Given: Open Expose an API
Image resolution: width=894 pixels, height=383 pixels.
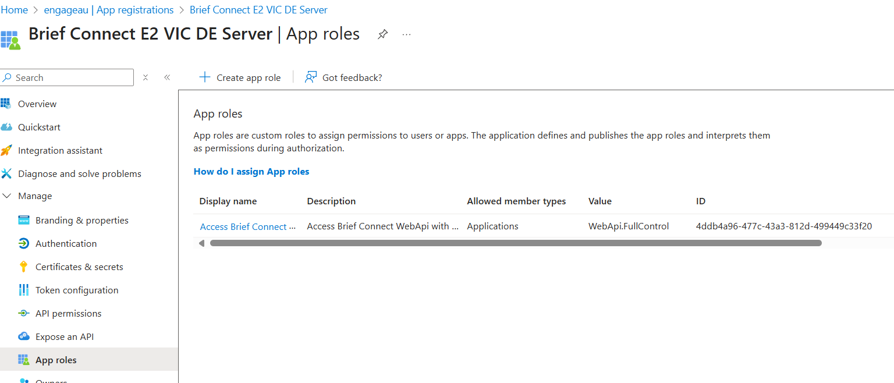Looking at the screenshot, I should (65, 336).
